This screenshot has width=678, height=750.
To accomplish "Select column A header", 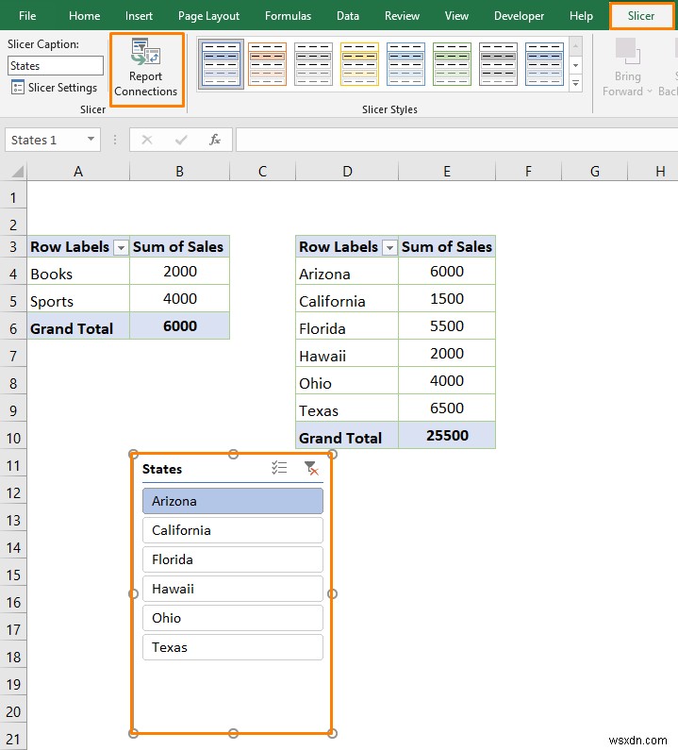I will (x=78, y=172).
